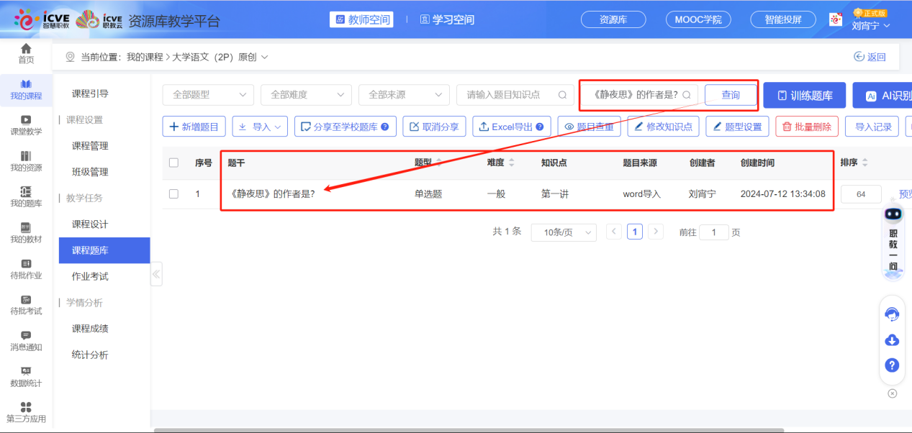The width and height of the screenshot is (912, 433).
Task: Open 课堂教学 from the left sidebar
Action: [x=26, y=120]
